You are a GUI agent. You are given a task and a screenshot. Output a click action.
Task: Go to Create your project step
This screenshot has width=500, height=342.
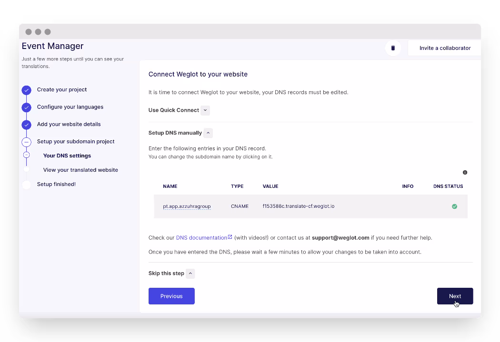click(x=62, y=89)
